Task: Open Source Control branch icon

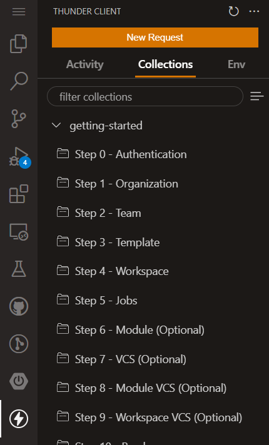Action: point(19,119)
